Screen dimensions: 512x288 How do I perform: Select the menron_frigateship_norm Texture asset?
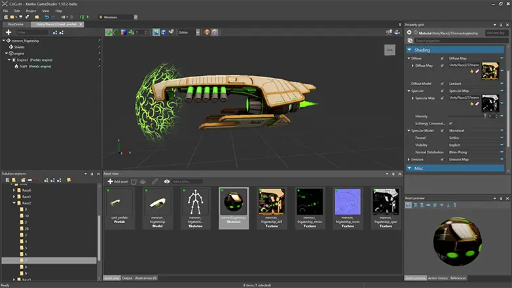tap(348, 208)
